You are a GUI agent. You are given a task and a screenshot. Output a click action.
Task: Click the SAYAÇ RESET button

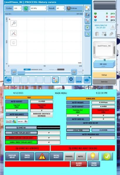click(56, 156)
